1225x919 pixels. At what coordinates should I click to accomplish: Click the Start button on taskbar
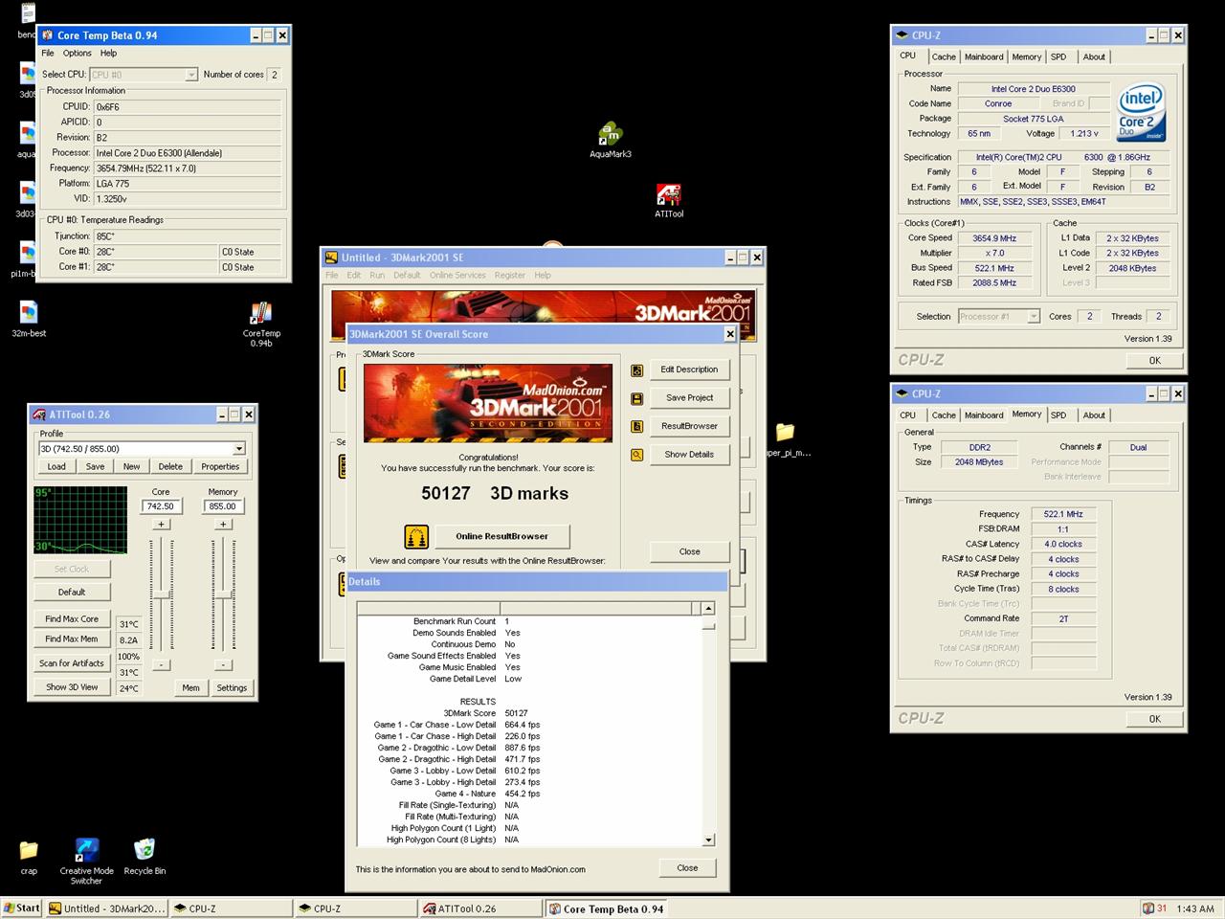coord(22,908)
